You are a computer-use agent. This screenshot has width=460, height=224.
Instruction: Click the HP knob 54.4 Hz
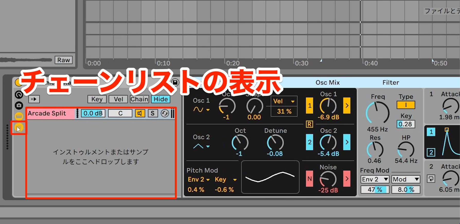(406, 149)
